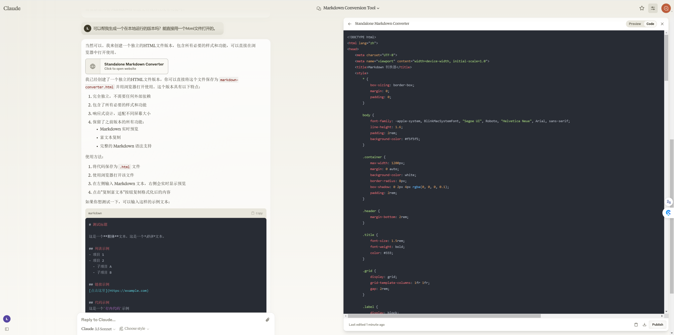The image size is (674, 335).
Task: Download the artifact file
Action: (x=644, y=324)
